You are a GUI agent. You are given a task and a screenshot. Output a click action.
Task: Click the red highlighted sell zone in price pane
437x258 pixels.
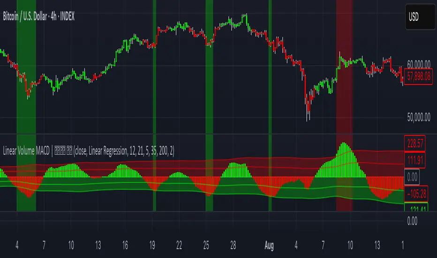(x=345, y=67)
